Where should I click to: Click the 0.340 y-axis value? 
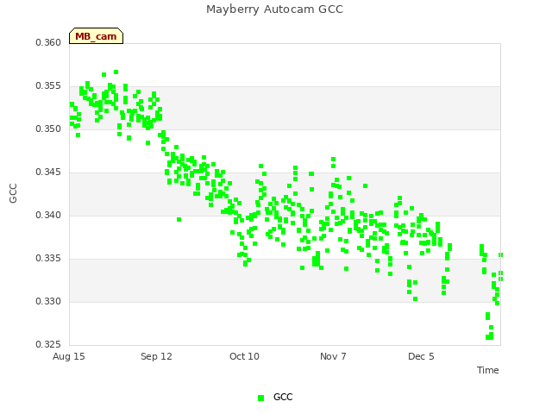click(48, 215)
